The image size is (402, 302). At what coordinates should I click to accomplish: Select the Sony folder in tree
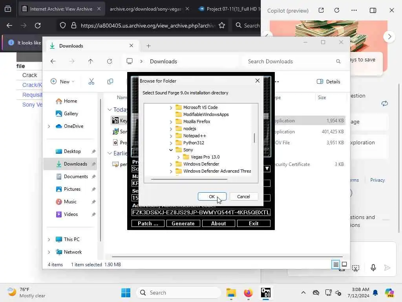click(188, 150)
